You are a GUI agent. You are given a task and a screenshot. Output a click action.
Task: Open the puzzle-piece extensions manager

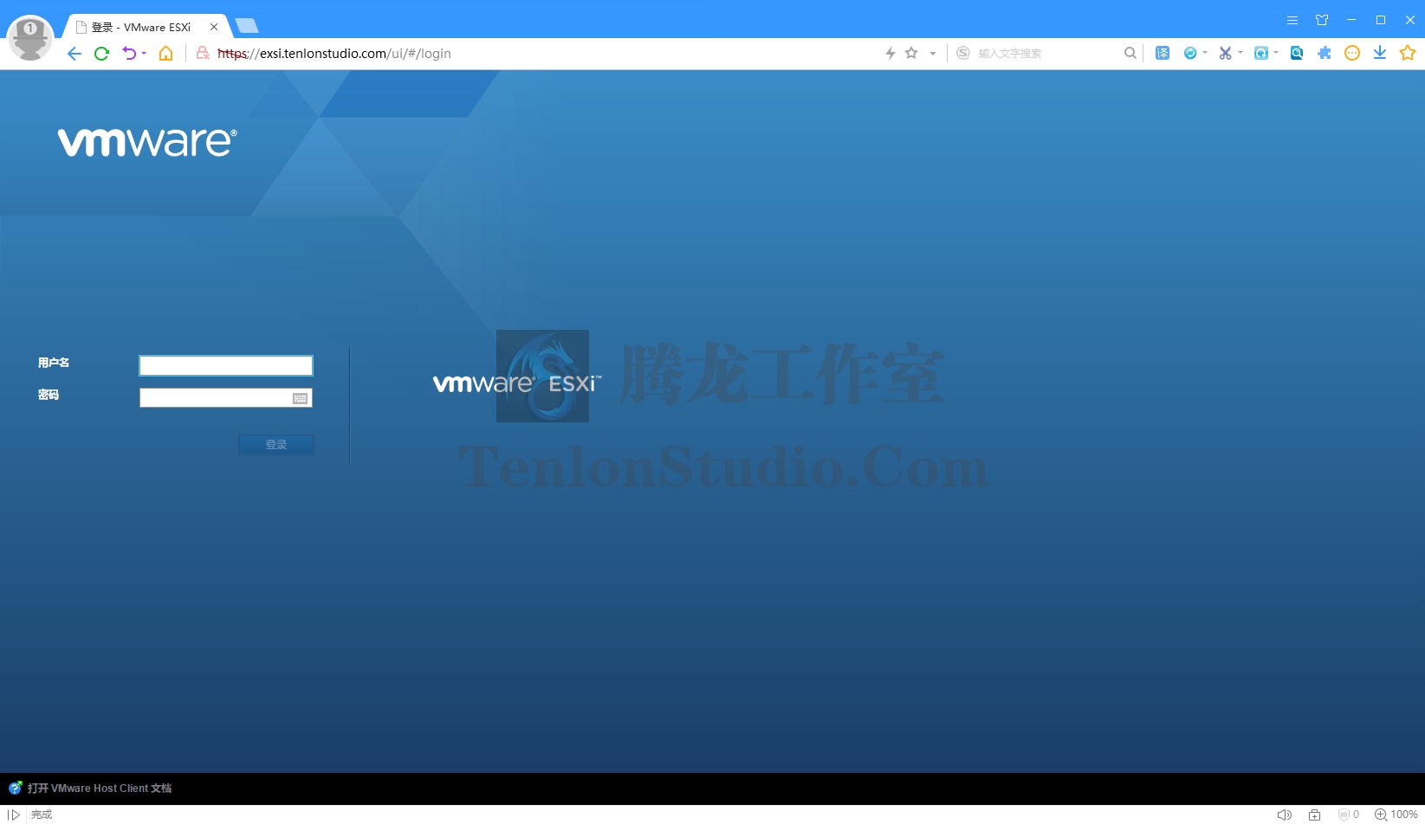1325,54
